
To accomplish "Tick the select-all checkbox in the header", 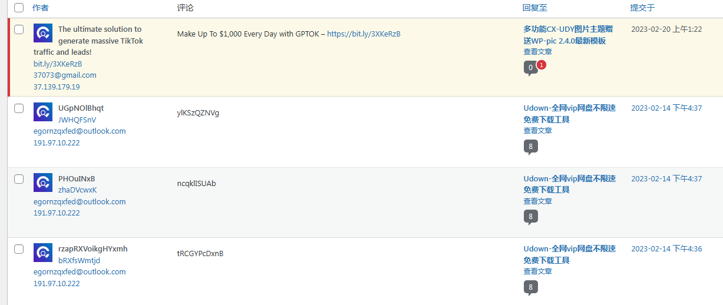I will coord(19,8).
